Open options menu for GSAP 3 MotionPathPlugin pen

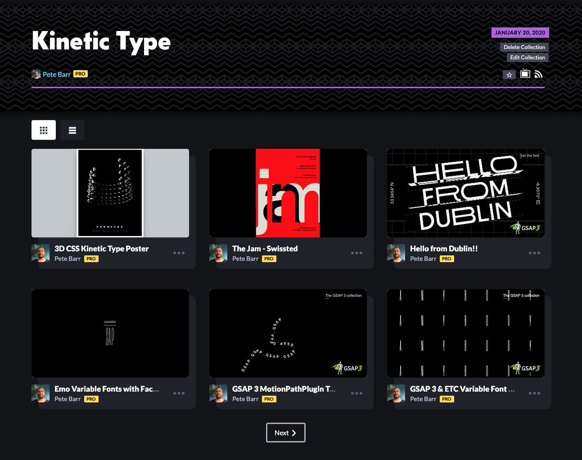click(x=356, y=394)
